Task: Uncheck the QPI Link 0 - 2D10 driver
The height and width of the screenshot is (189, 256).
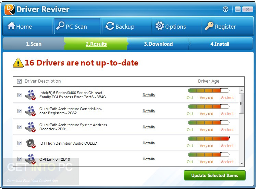Action: 20,159
